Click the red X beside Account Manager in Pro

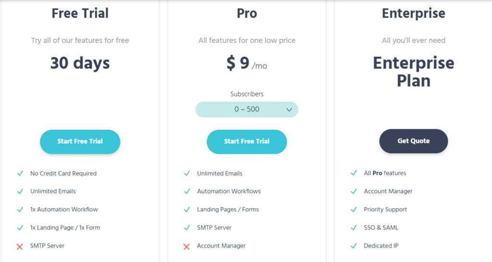pos(186,246)
